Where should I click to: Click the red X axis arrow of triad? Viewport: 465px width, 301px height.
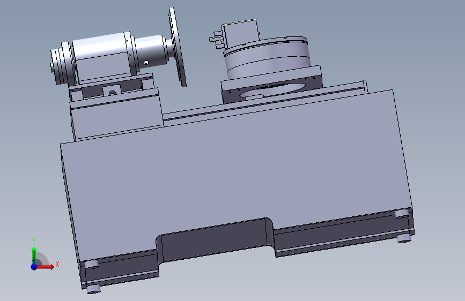click(45, 267)
